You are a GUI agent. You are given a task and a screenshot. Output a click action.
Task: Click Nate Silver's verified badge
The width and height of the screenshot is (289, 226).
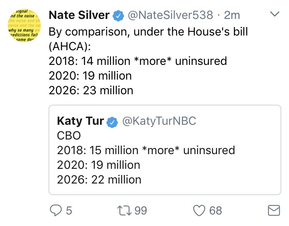coord(118,16)
